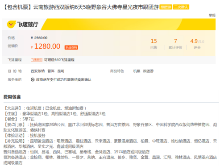The image size is (220, 166).
Task: Open the 4.9 评分 rating
Action: coord(197,44)
